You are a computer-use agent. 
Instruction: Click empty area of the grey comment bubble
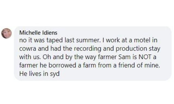[x=111, y=74]
